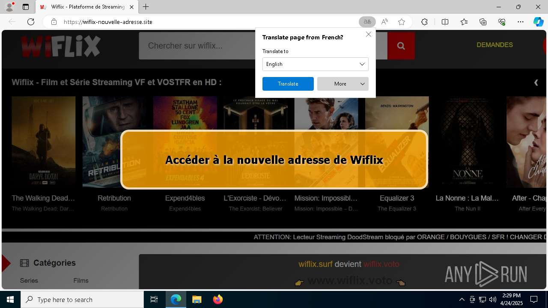Open Windows Start menu
The width and height of the screenshot is (548, 308).
[x=10, y=299]
